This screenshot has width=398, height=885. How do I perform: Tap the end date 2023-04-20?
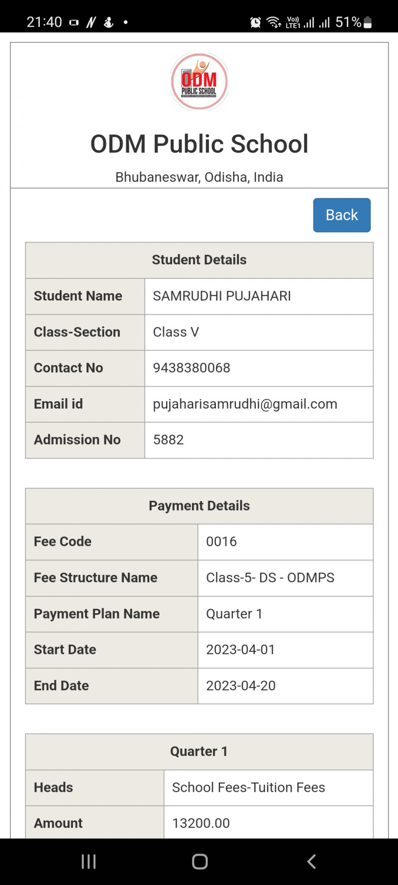[241, 686]
